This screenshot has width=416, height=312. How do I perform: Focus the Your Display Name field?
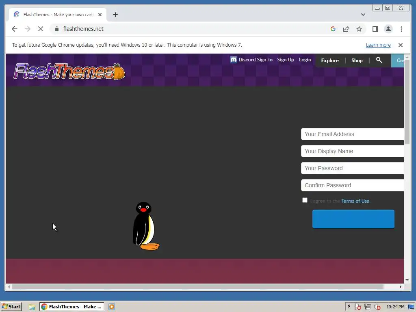352,151
